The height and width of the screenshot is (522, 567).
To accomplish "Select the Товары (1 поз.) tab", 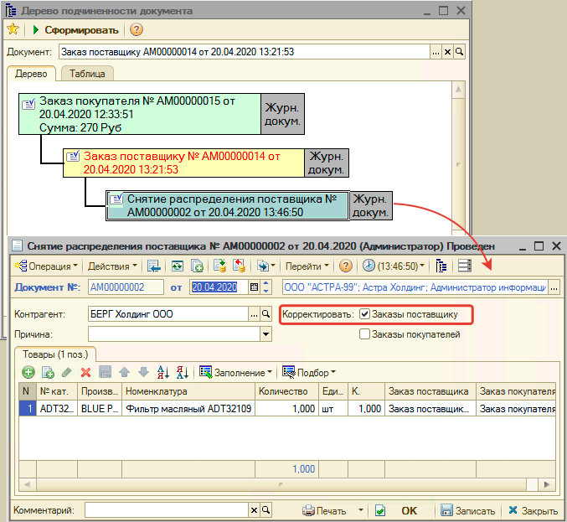I will pyautogui.click(x=55, y=354).
